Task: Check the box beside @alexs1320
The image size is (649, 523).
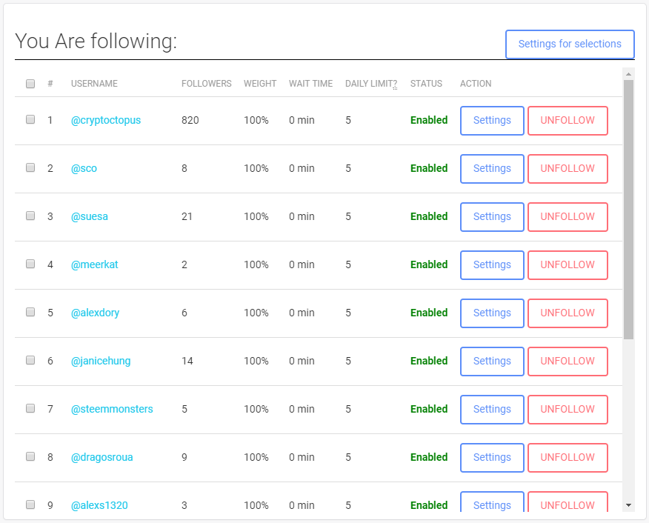Action: tap(30, 504)
